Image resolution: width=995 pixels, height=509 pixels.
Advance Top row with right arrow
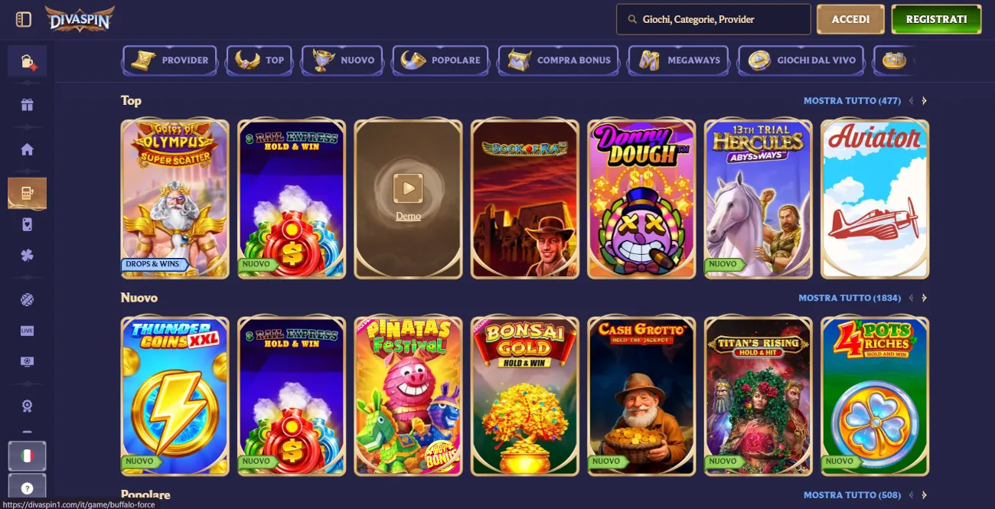[924, 101]
